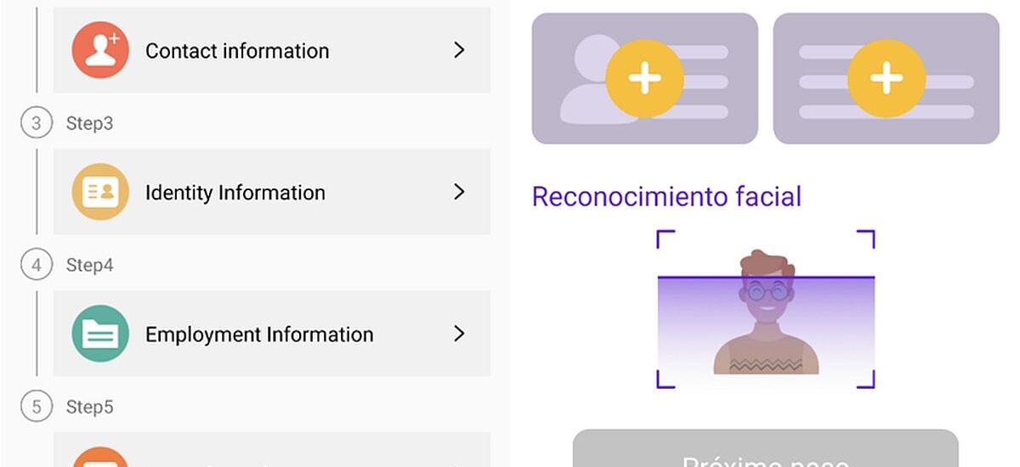The image size is (1020, 467).
Task: Select the Employment Information menu entry
Action: click(259, 335)
